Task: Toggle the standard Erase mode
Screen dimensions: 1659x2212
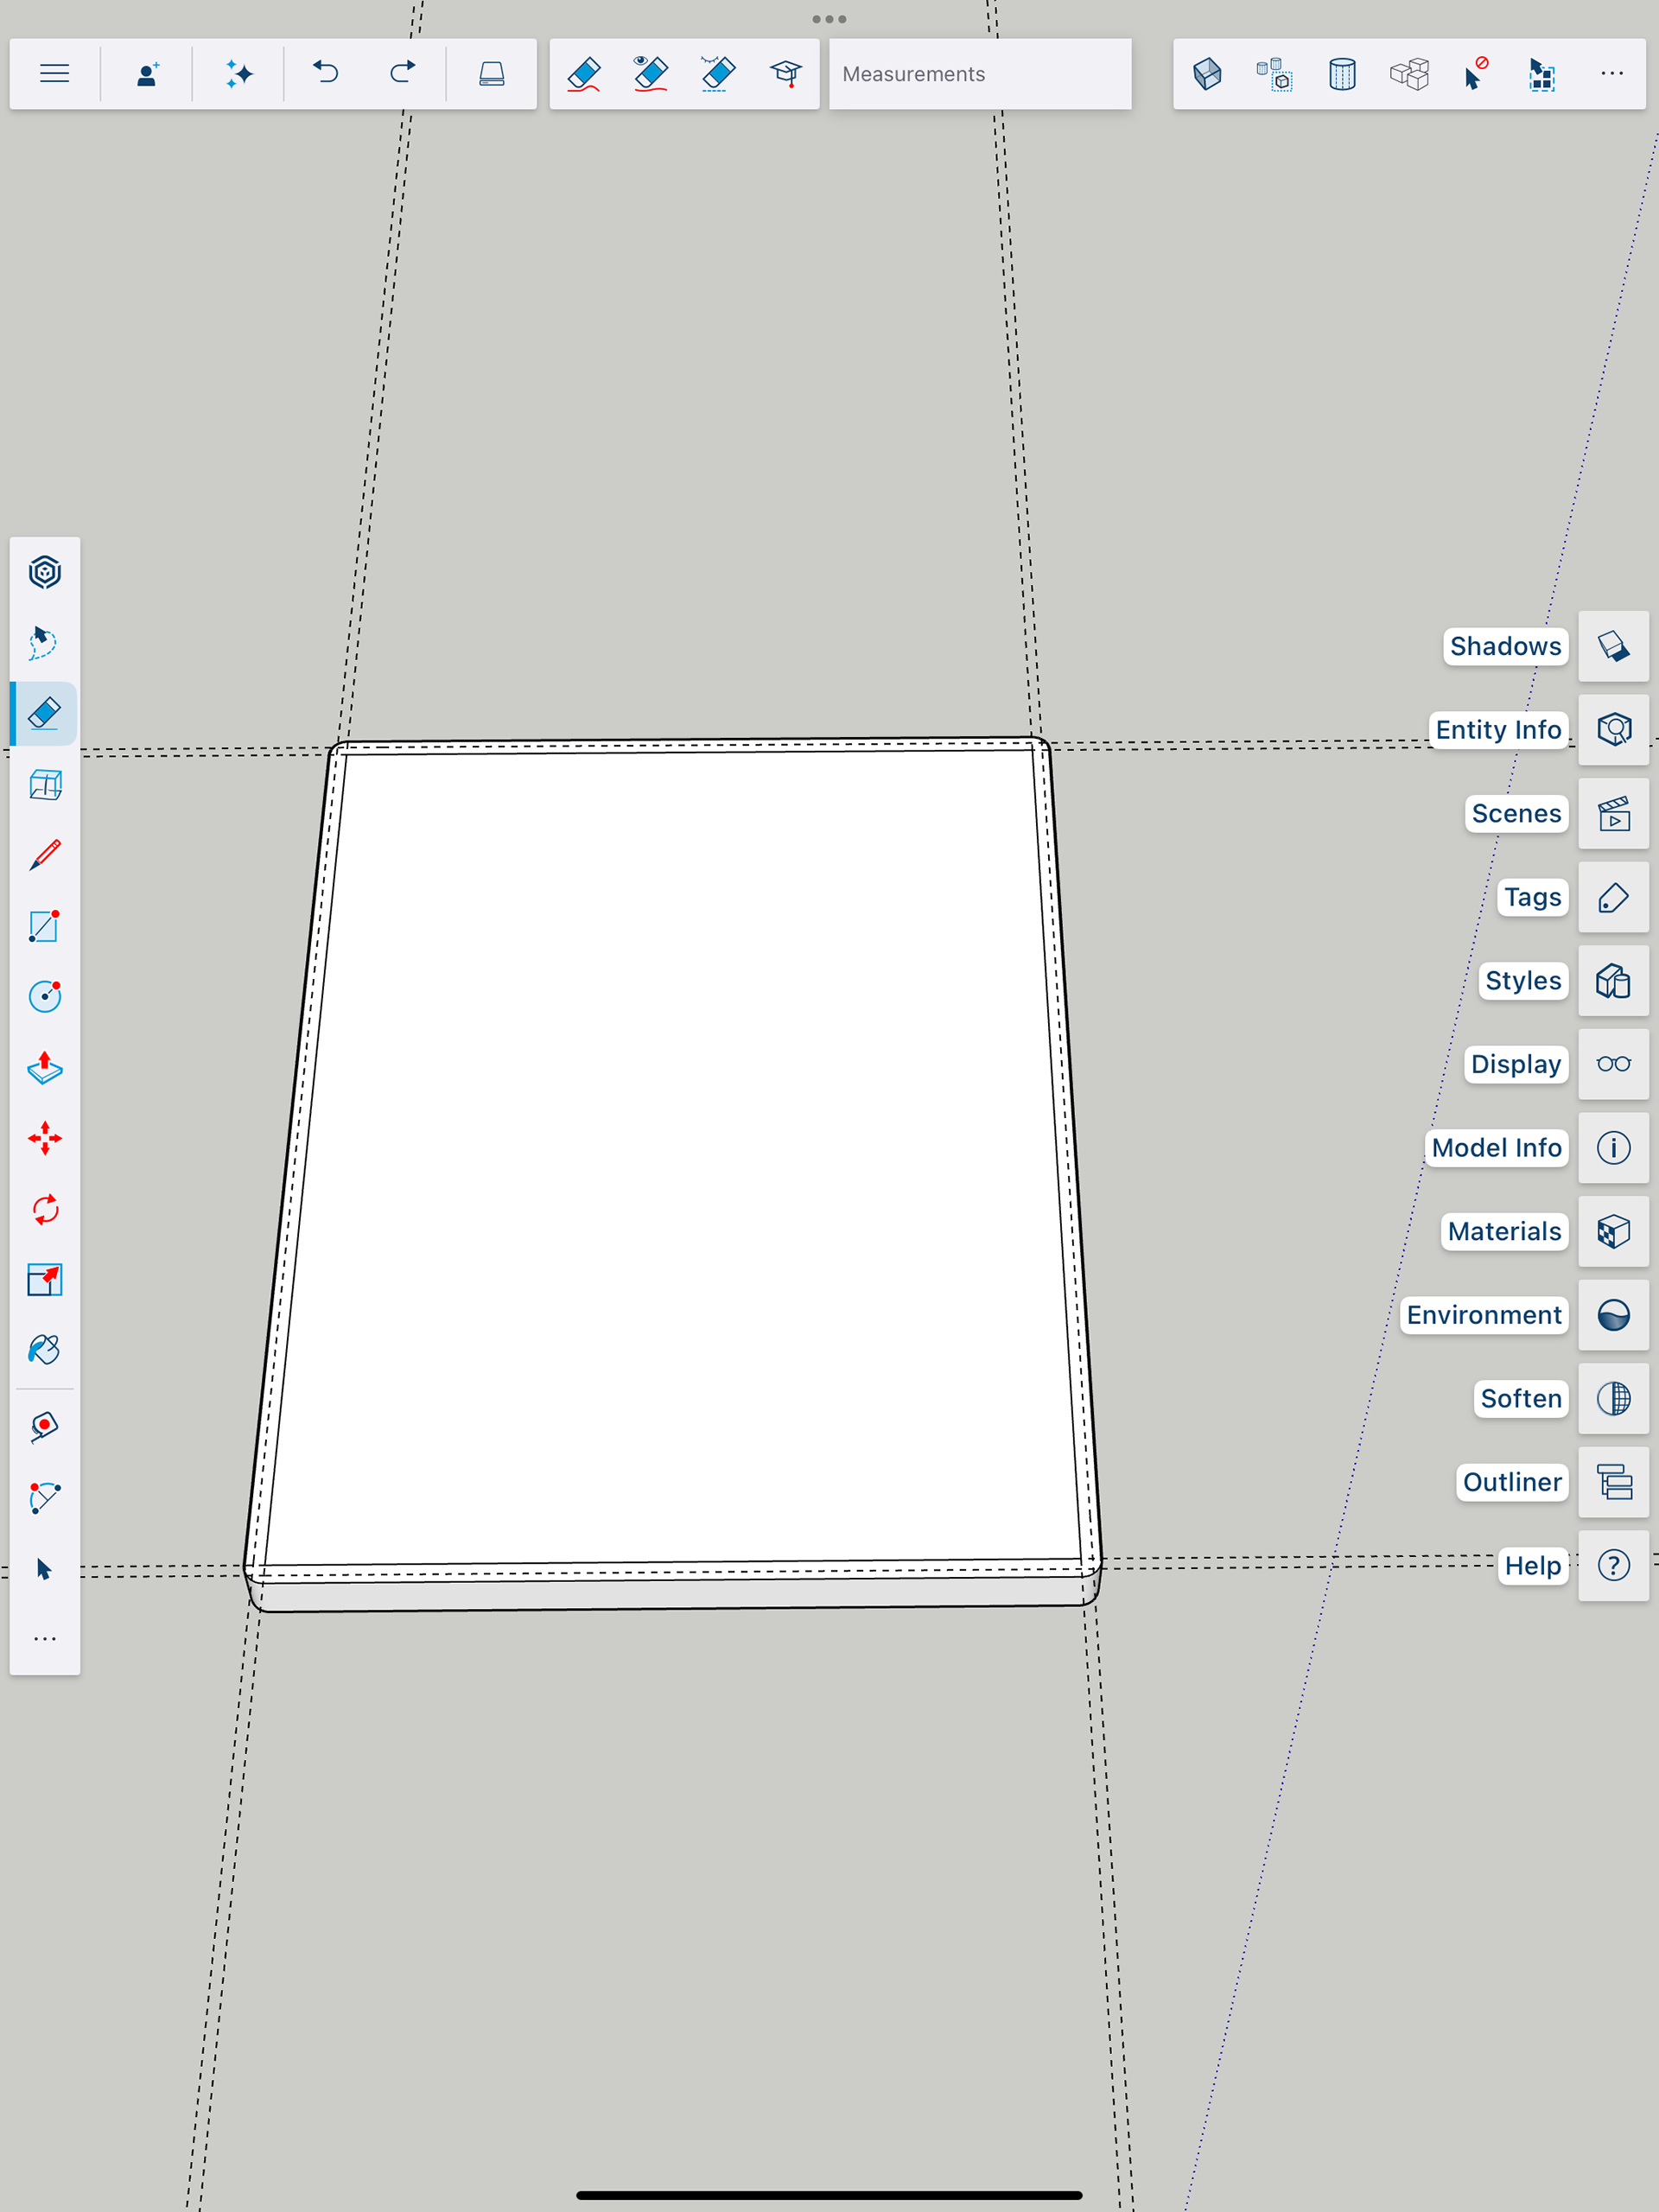Action: (x=584, y=74)
